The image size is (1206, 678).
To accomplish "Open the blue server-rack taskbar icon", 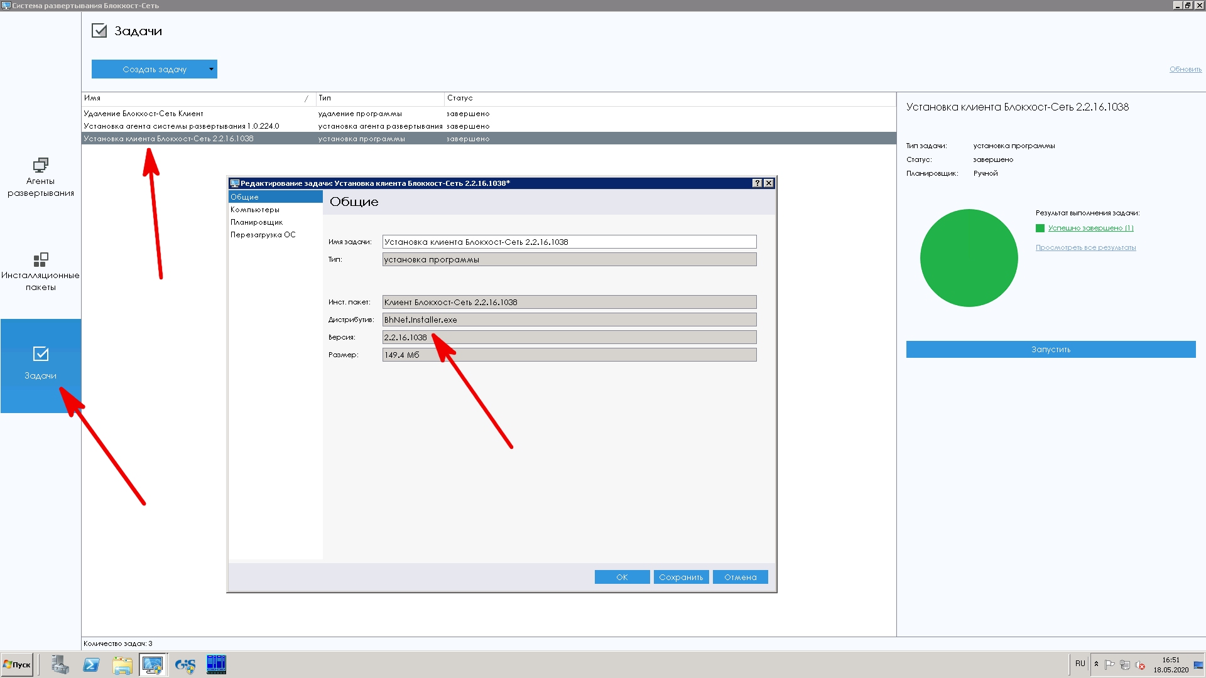I will tap(216, 664).
